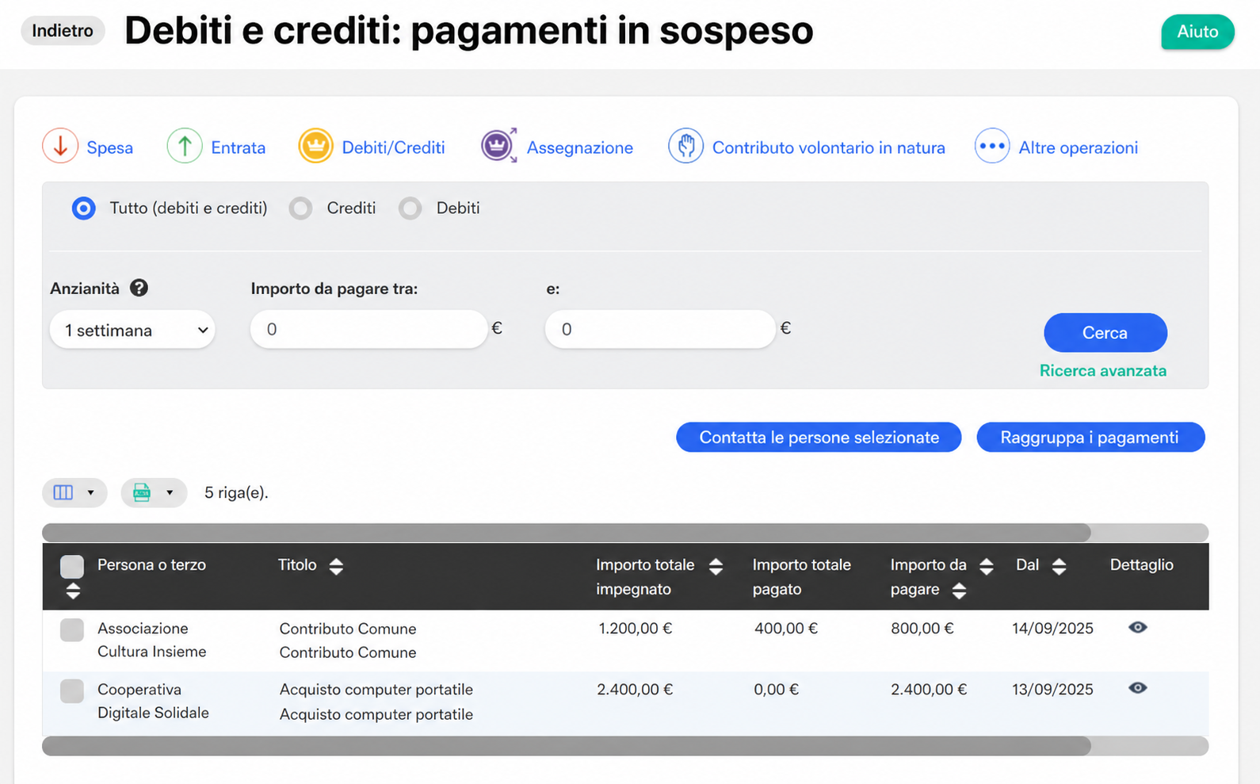
Task: Click the '1.200,00 €' amount cell
Action: [635, 629]
